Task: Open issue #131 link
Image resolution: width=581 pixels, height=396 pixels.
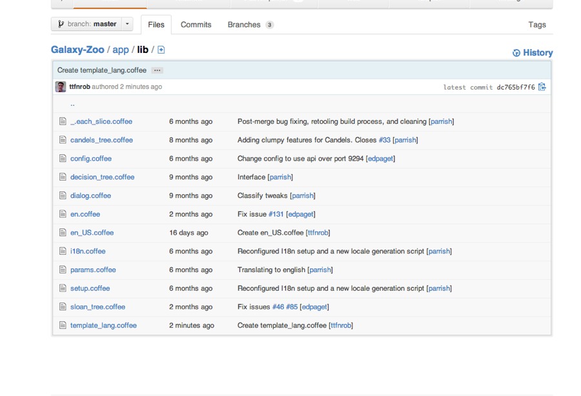Action: tap(276, 214)
